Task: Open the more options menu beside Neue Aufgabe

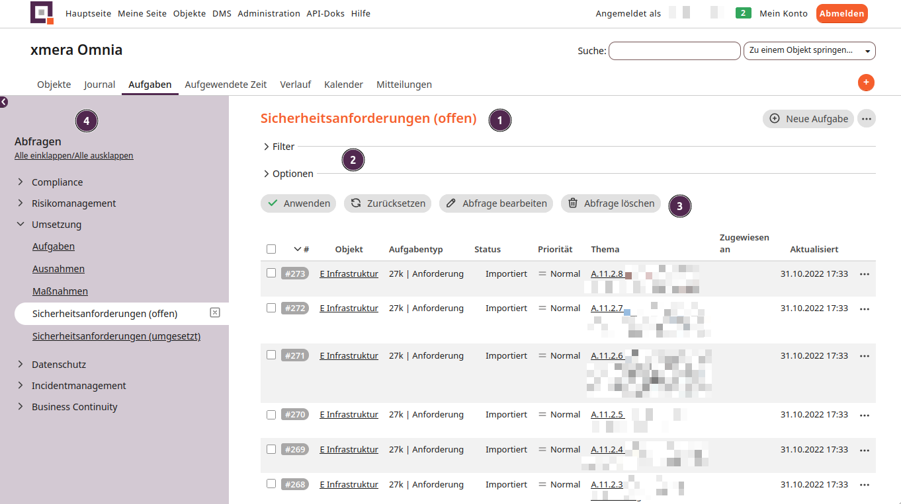Action: pyautogui.click(x=867, y=119)
